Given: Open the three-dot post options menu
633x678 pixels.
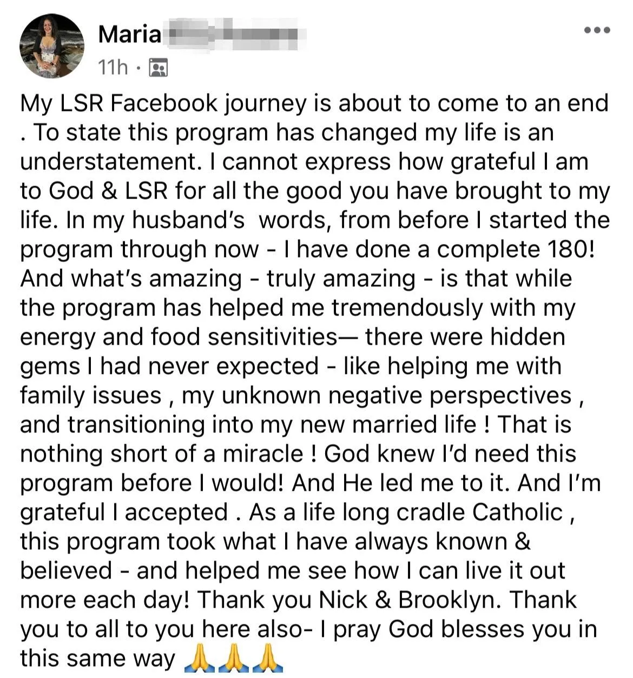Looking at the screenshot, I should (x=597, y=30).
